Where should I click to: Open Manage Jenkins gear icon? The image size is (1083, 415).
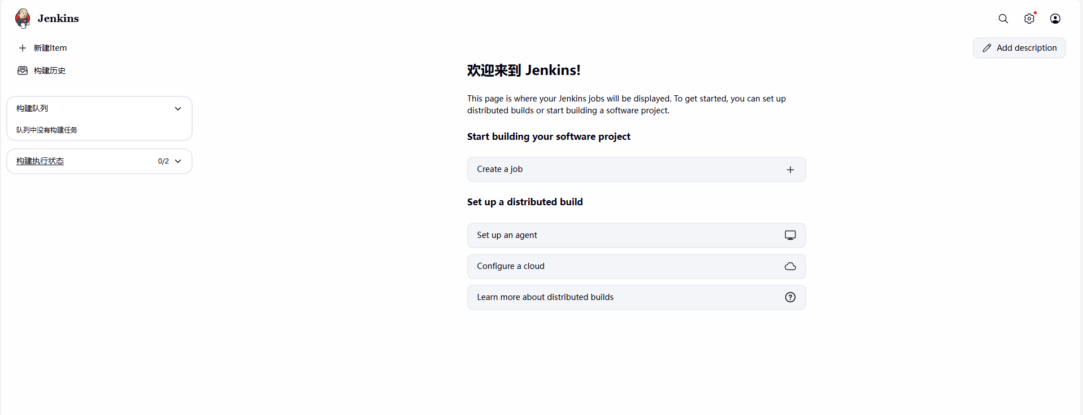point(1029,19)
